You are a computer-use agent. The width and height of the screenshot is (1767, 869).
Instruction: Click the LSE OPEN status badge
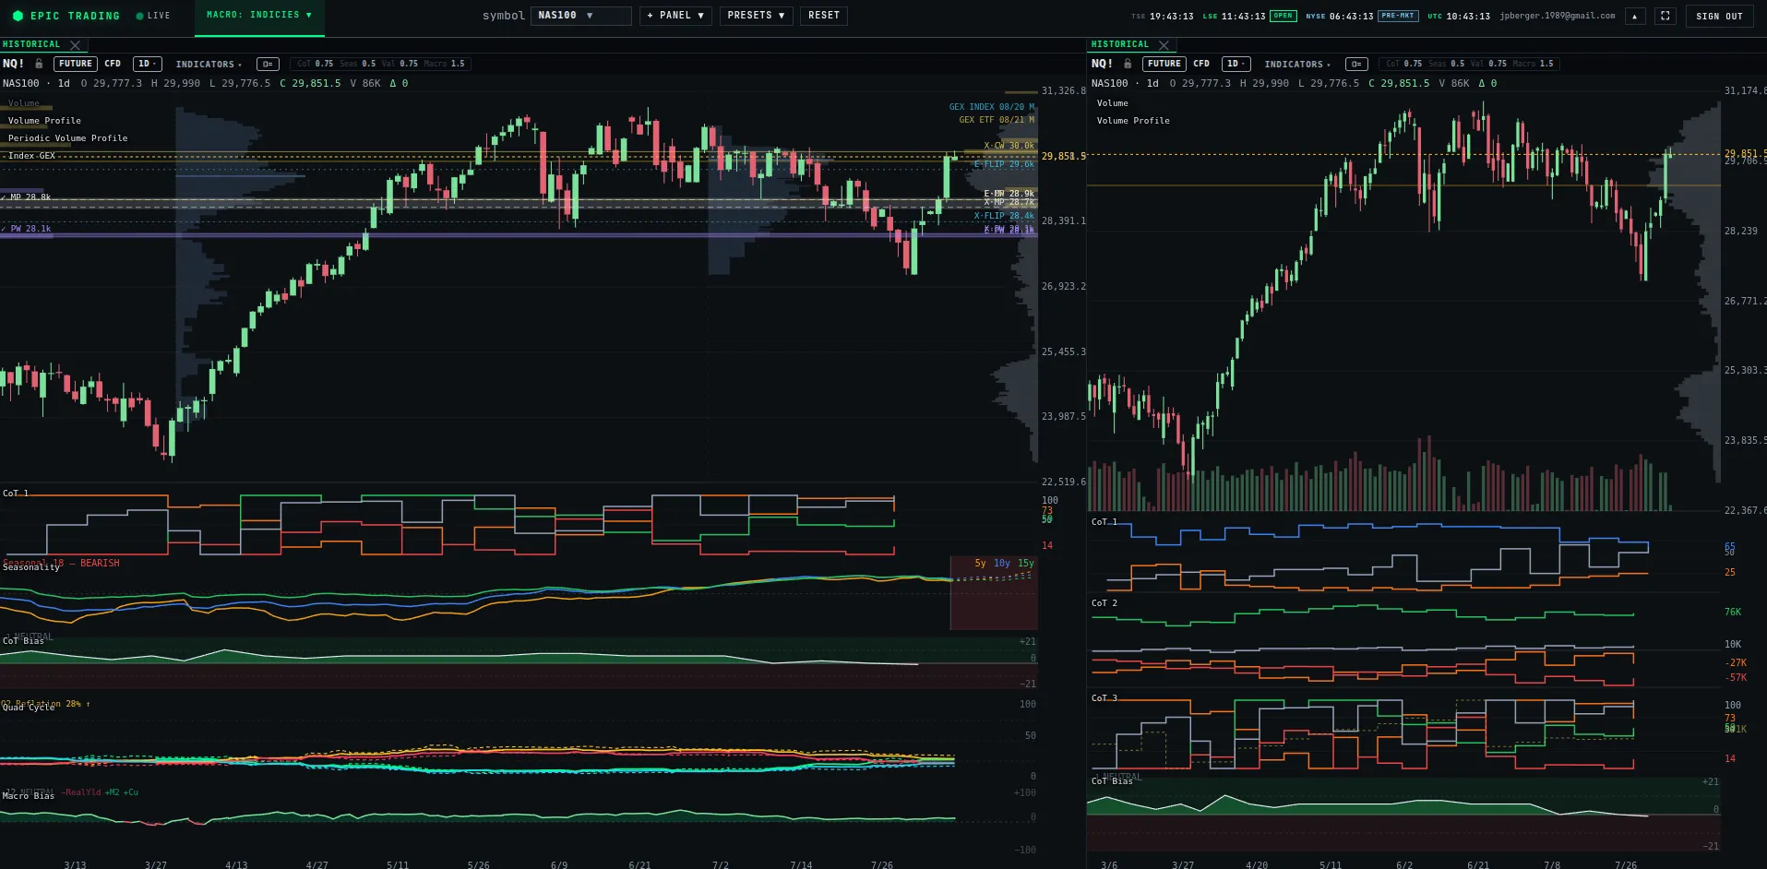click(1283, 16)
